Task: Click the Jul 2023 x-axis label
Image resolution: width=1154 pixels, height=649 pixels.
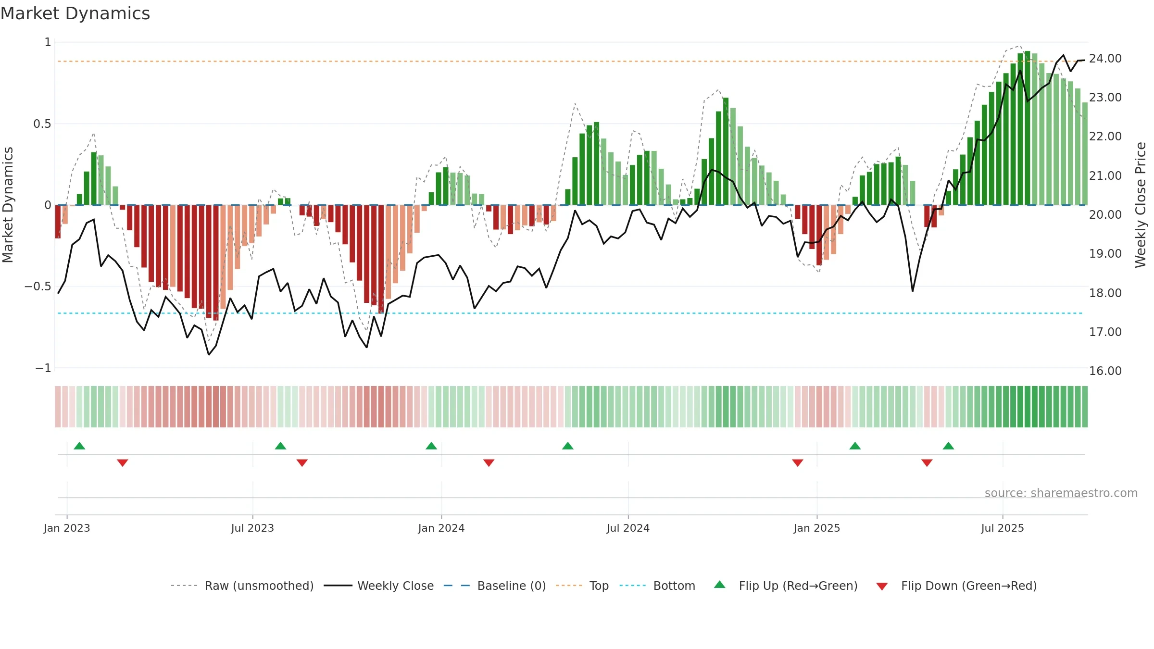Action: [252, 528]
